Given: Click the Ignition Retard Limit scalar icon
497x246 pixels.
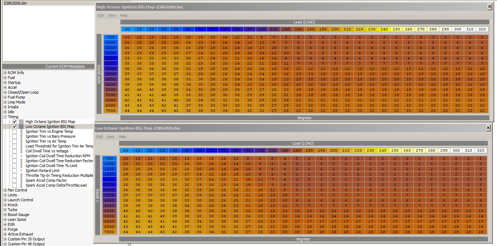Looking at the screenshot, I should click(22, 171).
